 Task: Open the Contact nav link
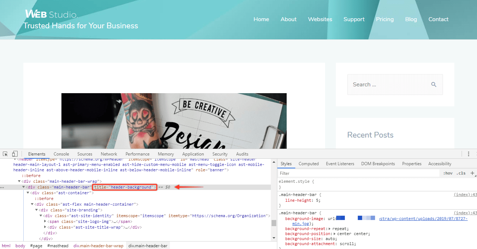[438, 19]
